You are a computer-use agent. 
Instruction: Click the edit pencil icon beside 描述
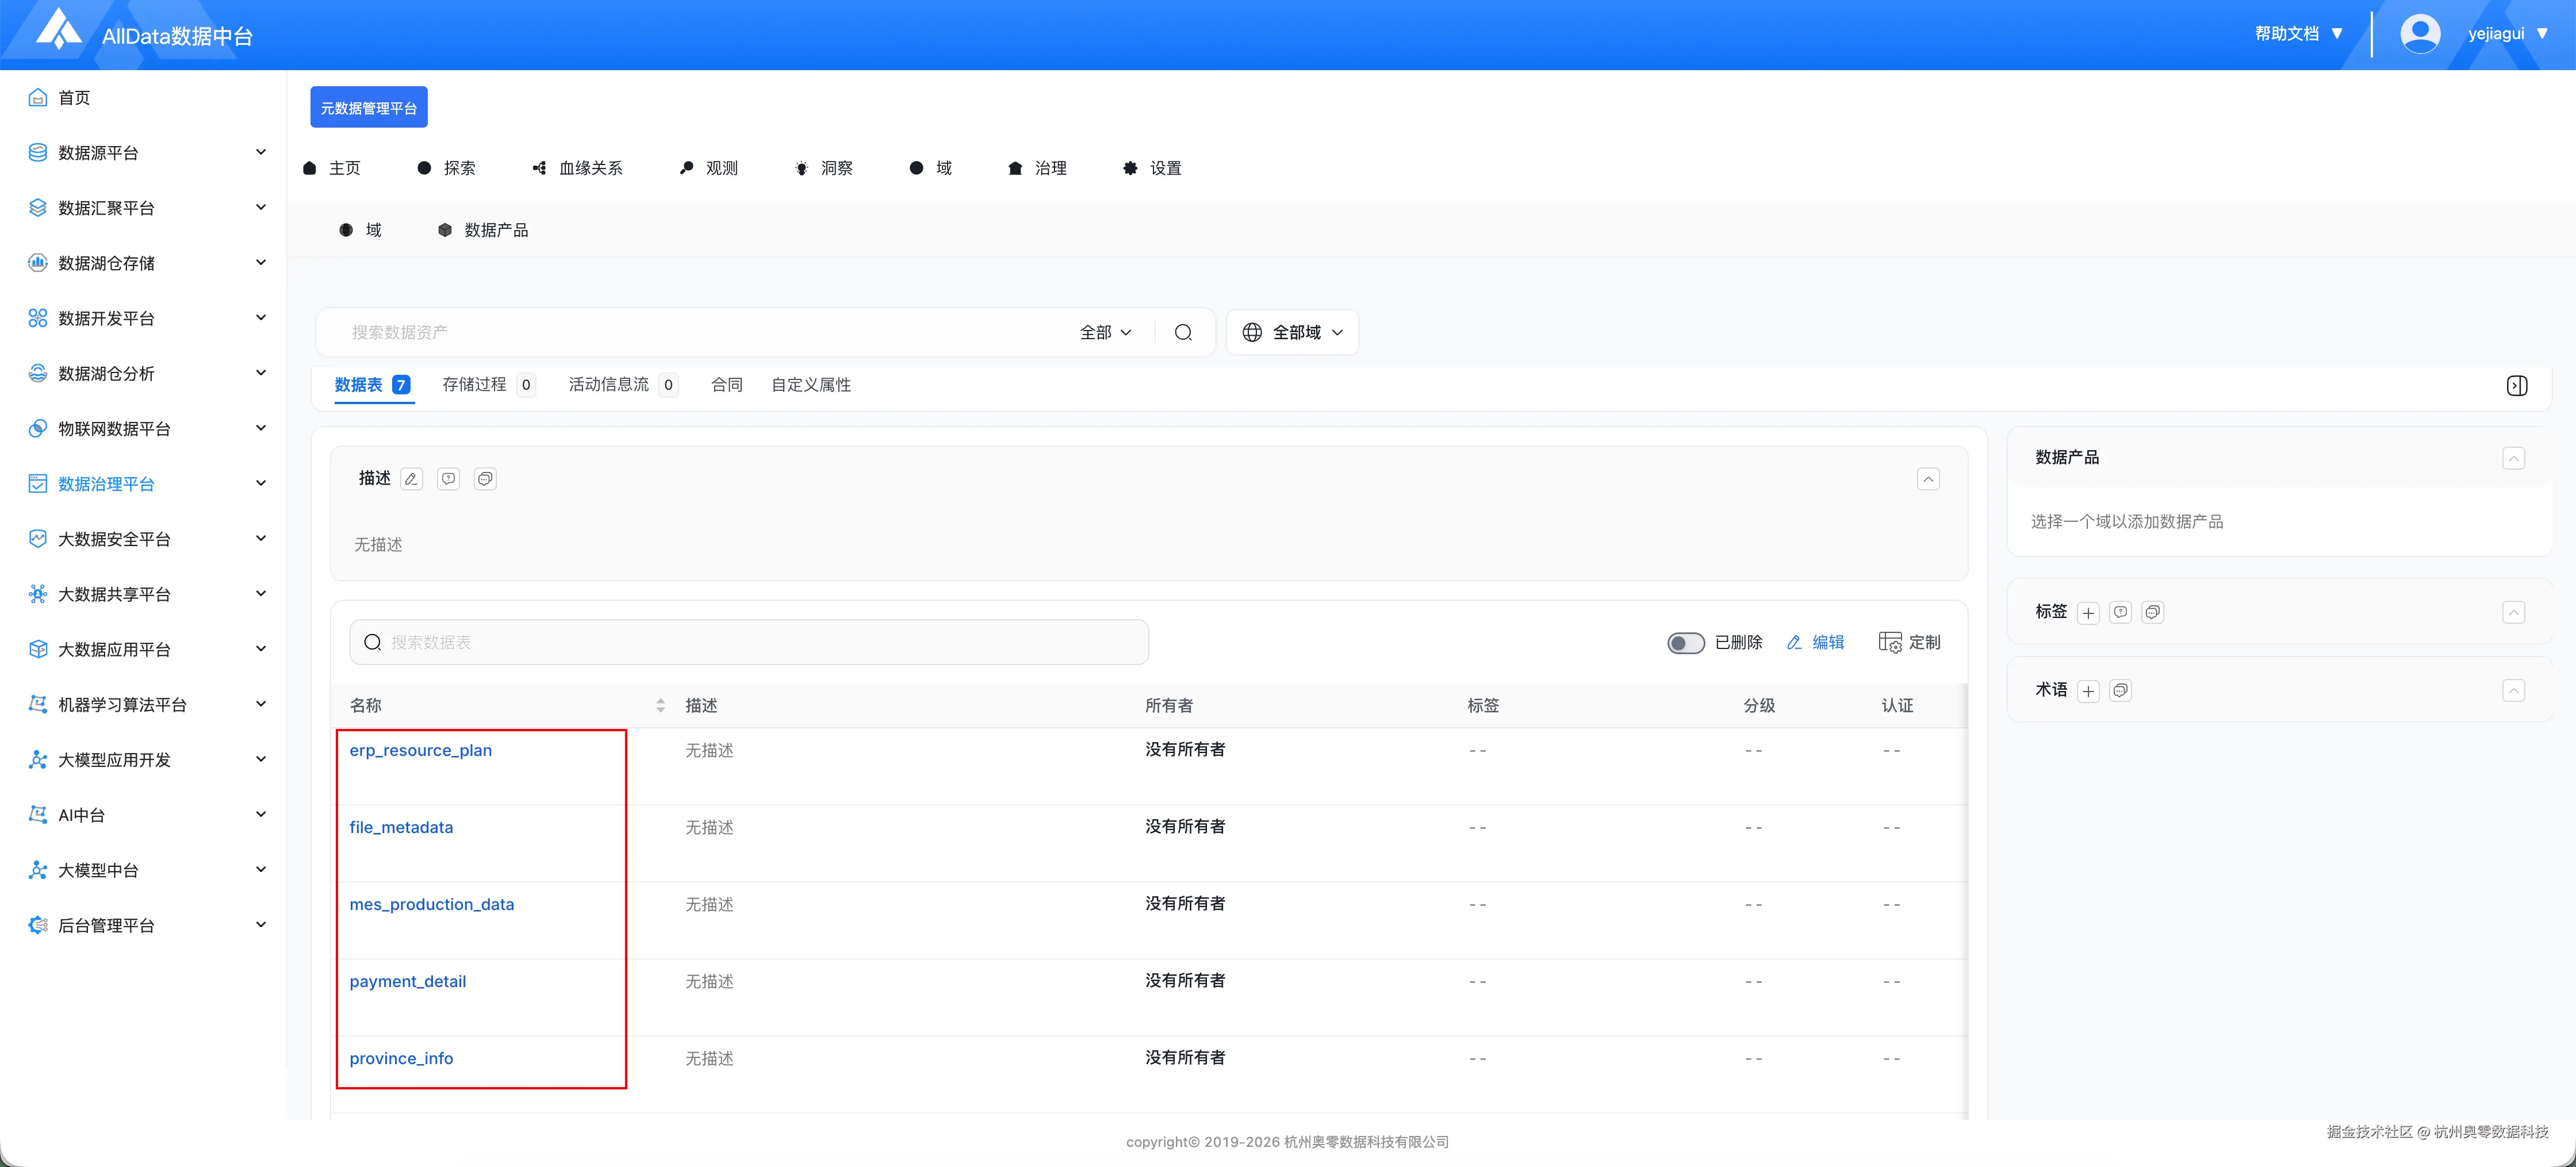point(411,479)
